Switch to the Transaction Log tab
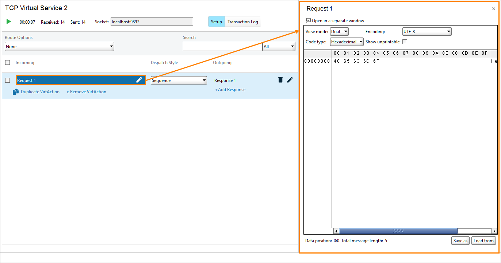This screenshot has width=501, height=263. coord(242,21)
